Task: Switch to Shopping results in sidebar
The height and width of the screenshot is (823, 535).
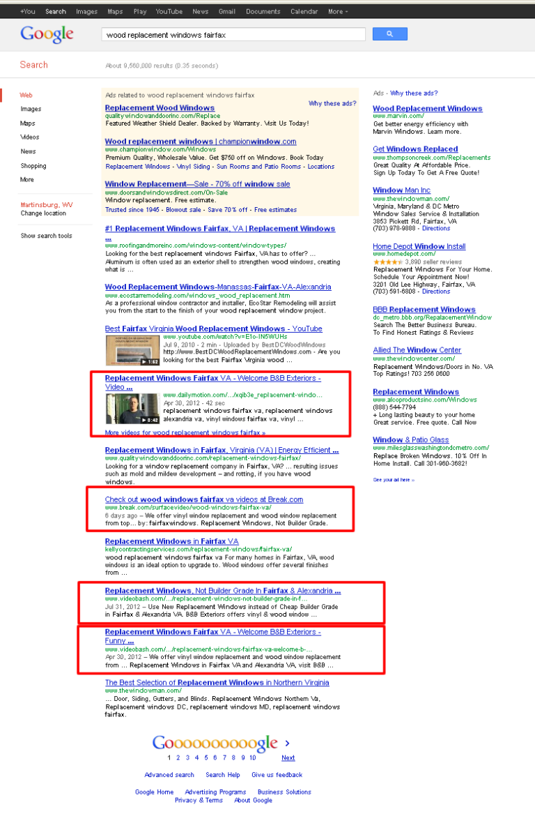Action: (33, 166)
